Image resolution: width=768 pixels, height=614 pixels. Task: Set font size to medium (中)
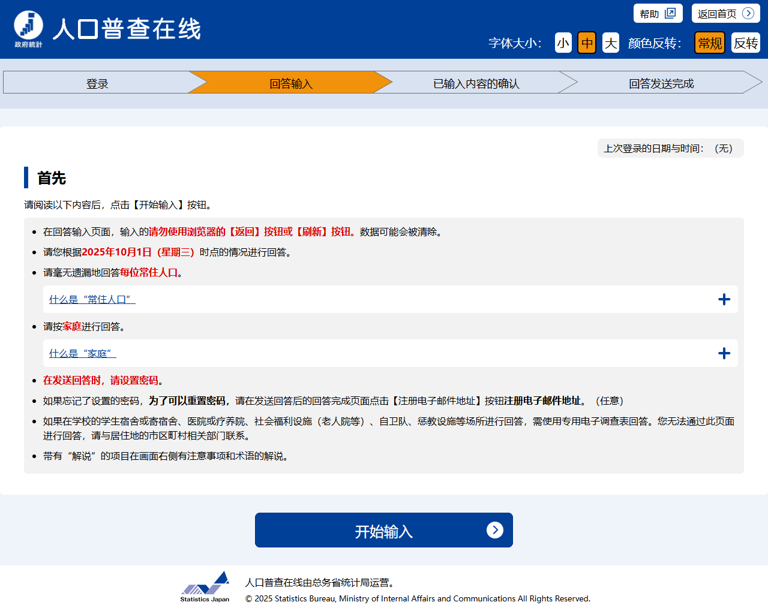587,43
